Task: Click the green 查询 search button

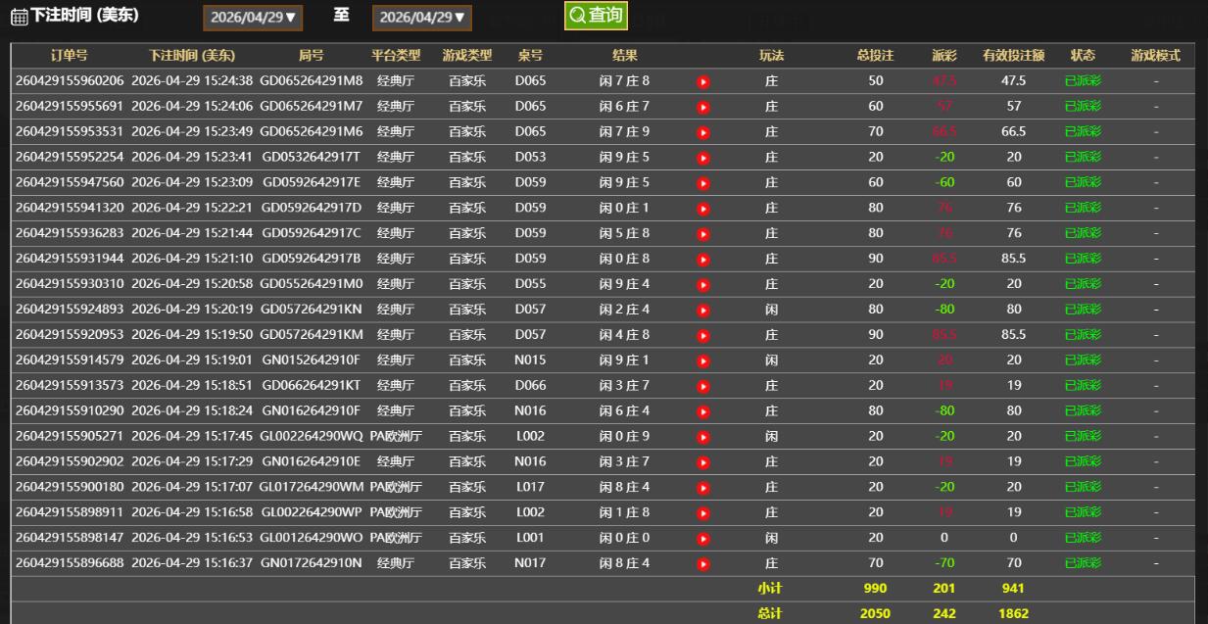Action: pos(596,16)
